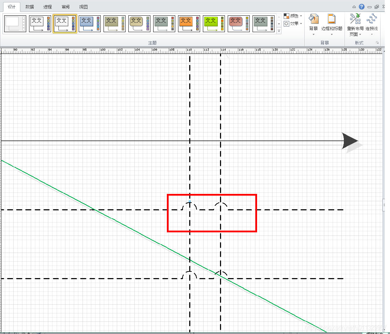Click the horizontal ruler at mark 100
This screenshot has height=334, width=390.
point(103,50)
